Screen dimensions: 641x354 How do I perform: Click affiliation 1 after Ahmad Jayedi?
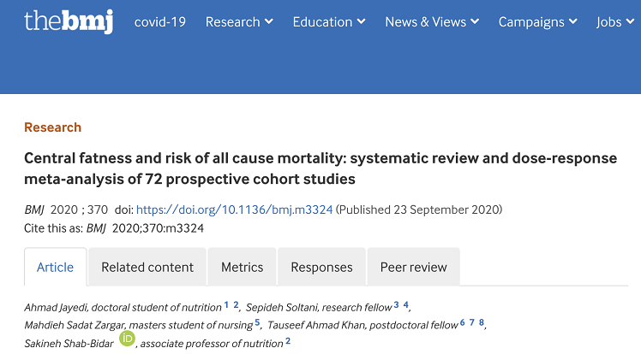pos(226,305)
